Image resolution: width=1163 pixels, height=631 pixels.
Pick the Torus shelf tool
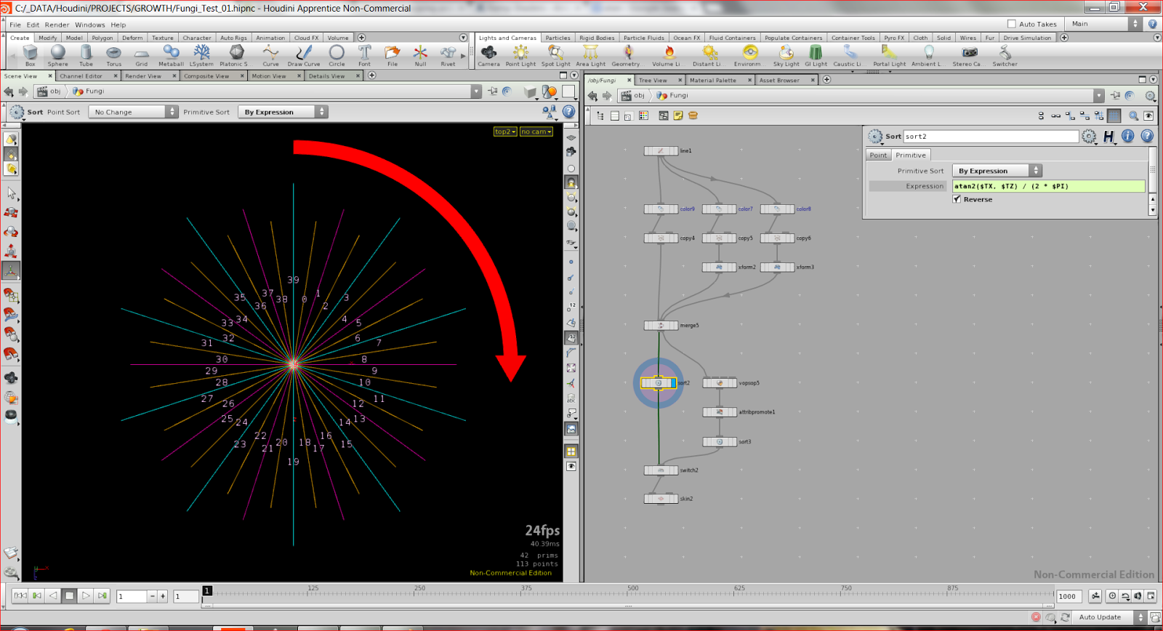113,55
